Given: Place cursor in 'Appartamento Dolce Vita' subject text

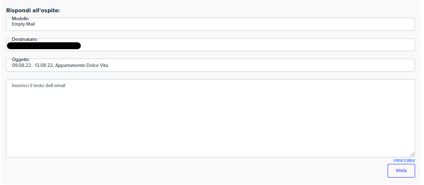Looking at the screenshot, I should [x=82, y=65].
